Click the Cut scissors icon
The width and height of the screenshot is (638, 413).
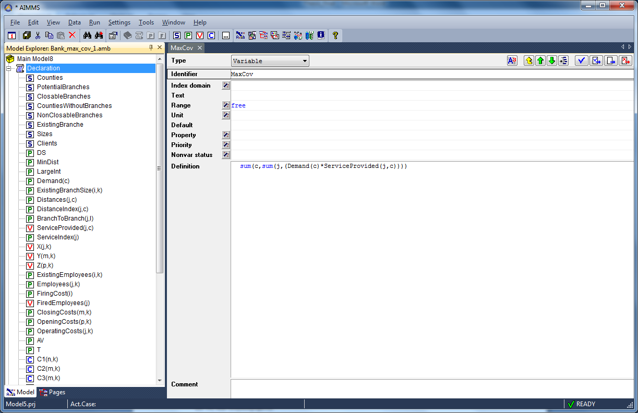(x=38, y=35)
